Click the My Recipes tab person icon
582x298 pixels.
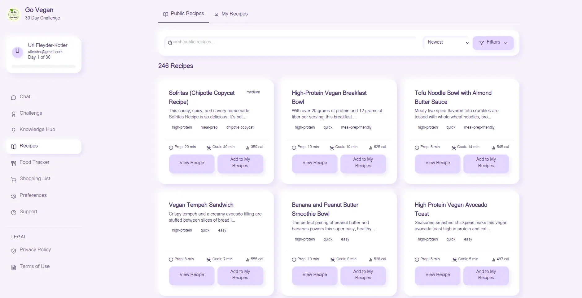217,15
